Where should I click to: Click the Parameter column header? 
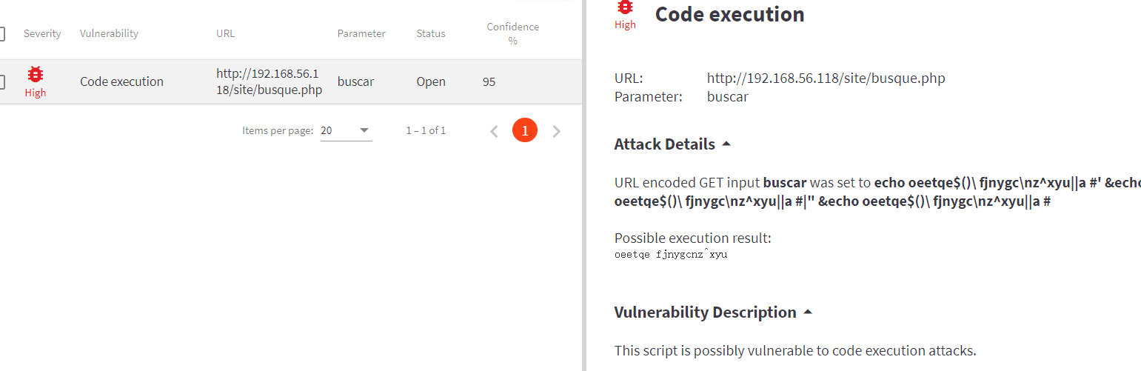click(361, 33)
